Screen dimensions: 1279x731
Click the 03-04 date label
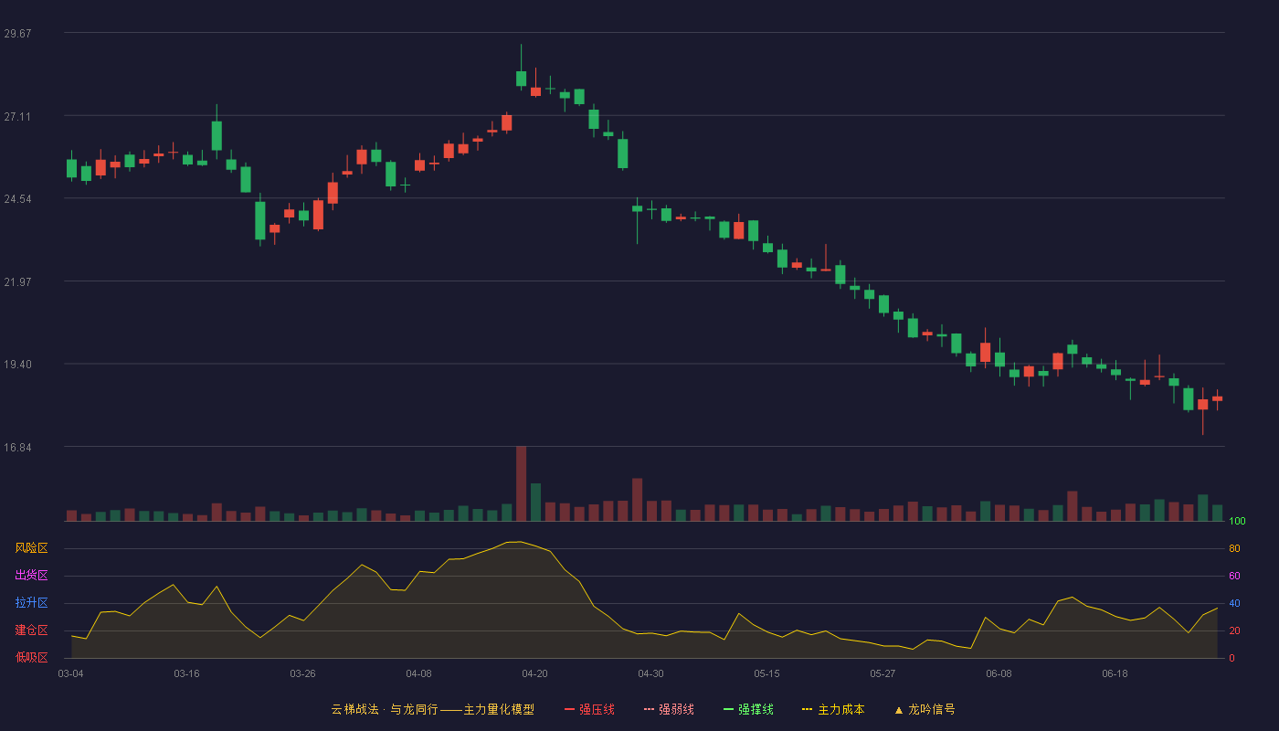(x=71, y=673)
